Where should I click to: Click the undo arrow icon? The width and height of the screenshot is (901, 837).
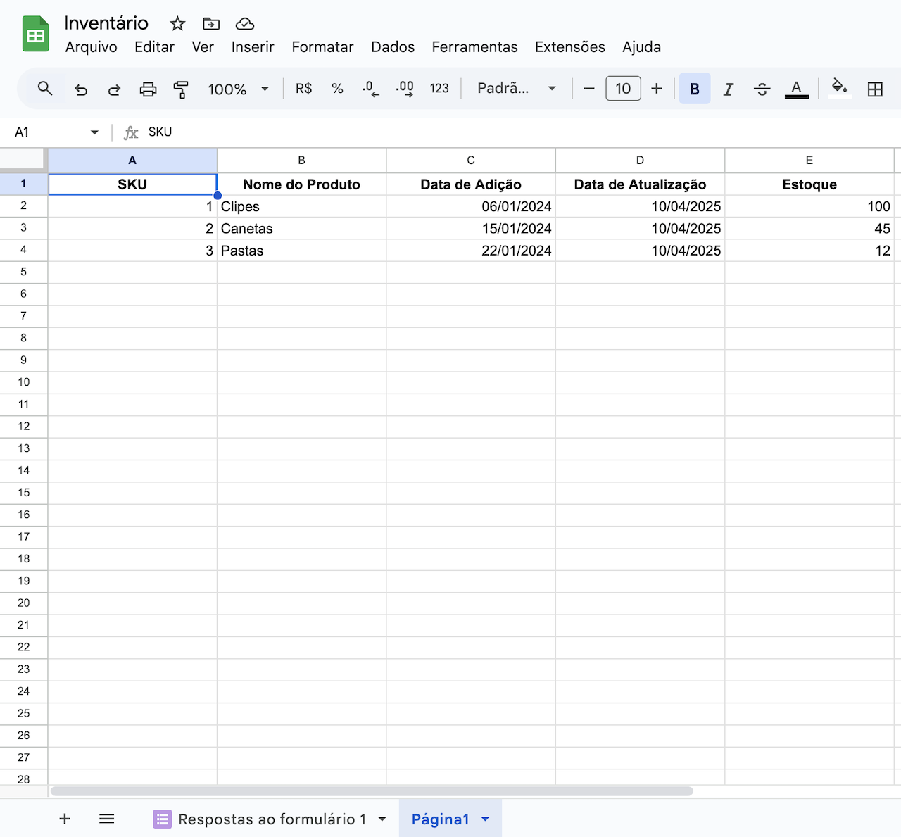click(x=81, y=89)
